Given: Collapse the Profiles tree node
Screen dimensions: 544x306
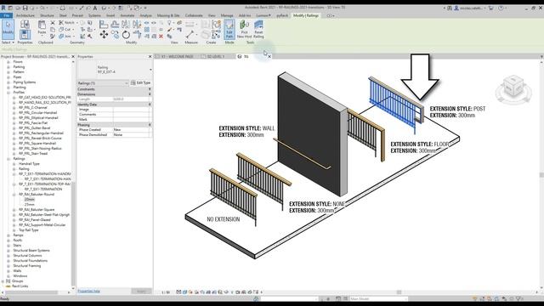Looking at the screenshot, I should coord(8,93).
